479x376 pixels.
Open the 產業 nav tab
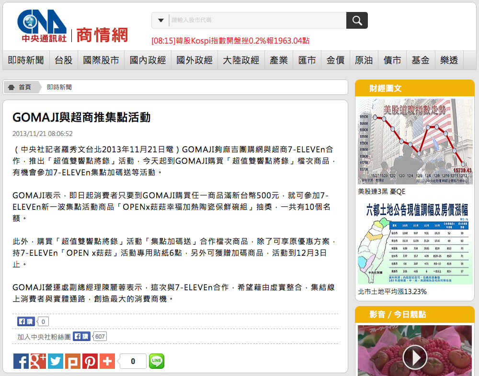click(279, 60)
